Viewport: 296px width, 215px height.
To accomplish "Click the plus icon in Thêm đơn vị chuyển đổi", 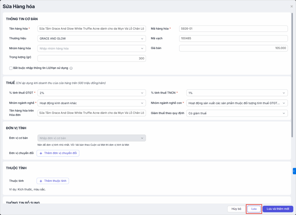I will coord(41,153).
